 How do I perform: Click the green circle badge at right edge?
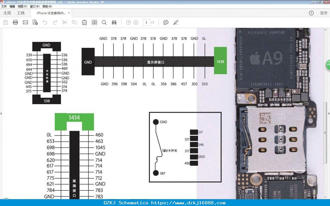[x=328, y=65]
